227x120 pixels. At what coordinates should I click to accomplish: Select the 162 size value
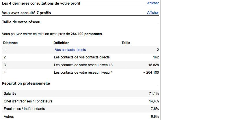156,57
